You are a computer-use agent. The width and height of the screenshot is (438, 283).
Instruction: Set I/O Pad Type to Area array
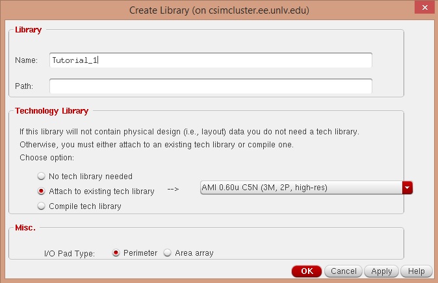coord(168,253)
